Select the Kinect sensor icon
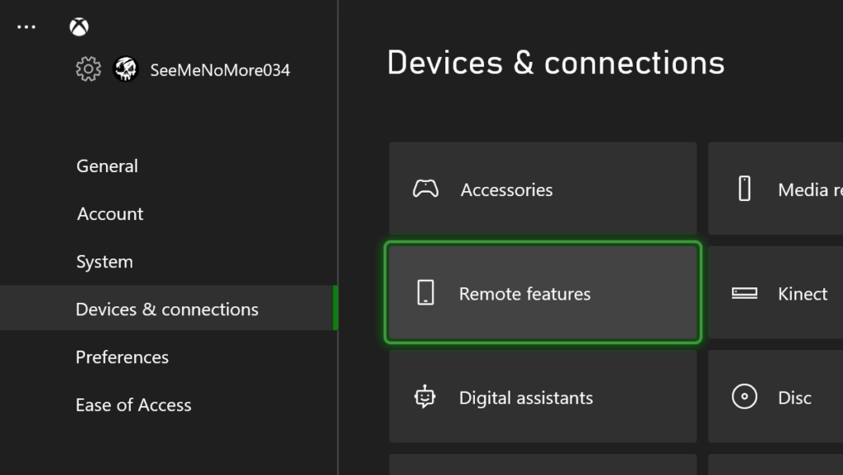The height and width of the screenshot is (475, 843). [x=746, y=293]
